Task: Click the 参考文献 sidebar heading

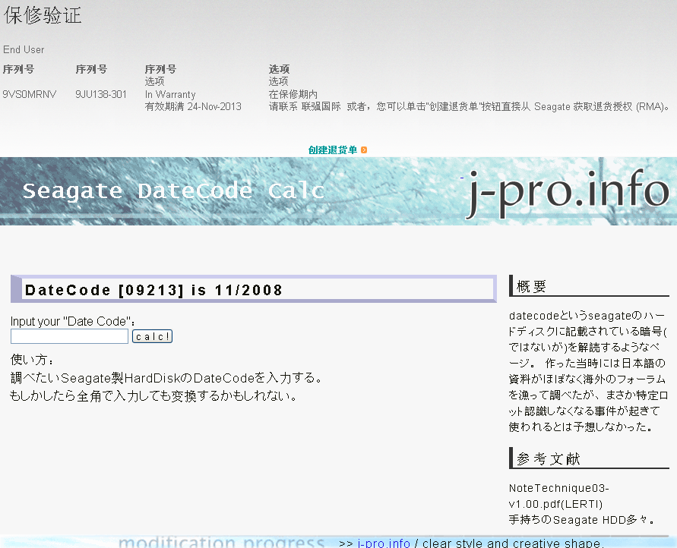Action: point(549,458)
